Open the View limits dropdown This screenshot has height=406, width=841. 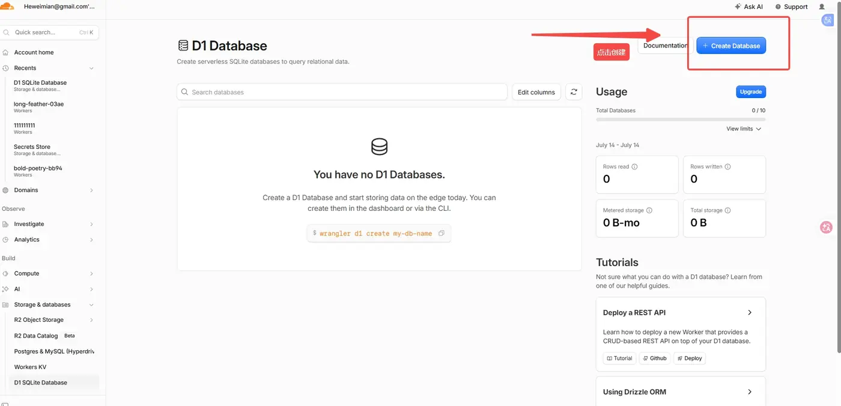744,129
